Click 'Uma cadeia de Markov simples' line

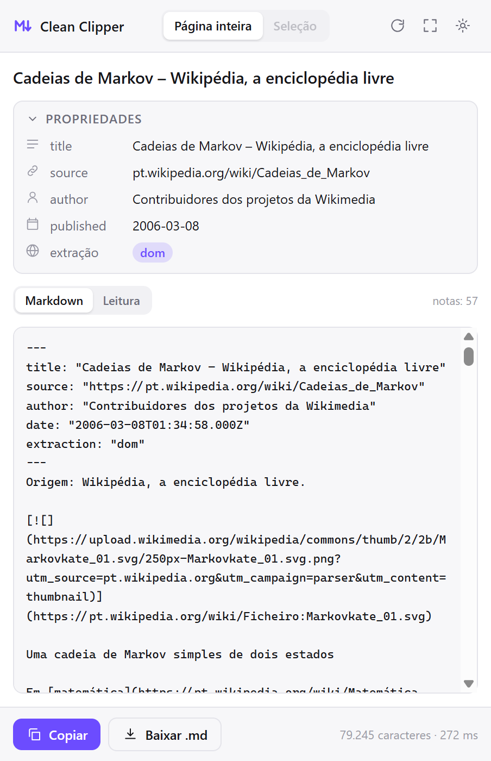(180, 654)
